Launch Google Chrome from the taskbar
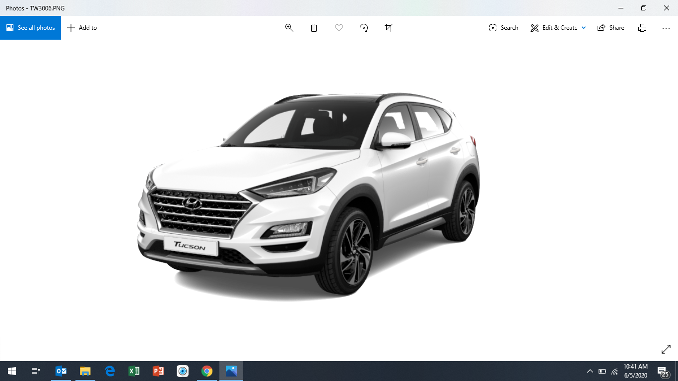The height and width of the screenshot is (381, 678). [x=207, y=371]
